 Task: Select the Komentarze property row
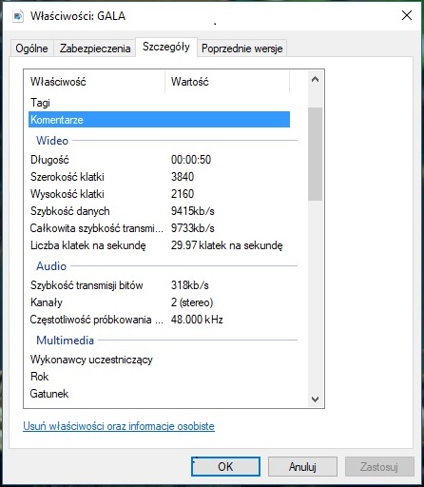coord(159,120)
